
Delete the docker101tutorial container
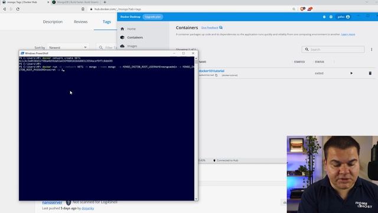tap(370, 73)
